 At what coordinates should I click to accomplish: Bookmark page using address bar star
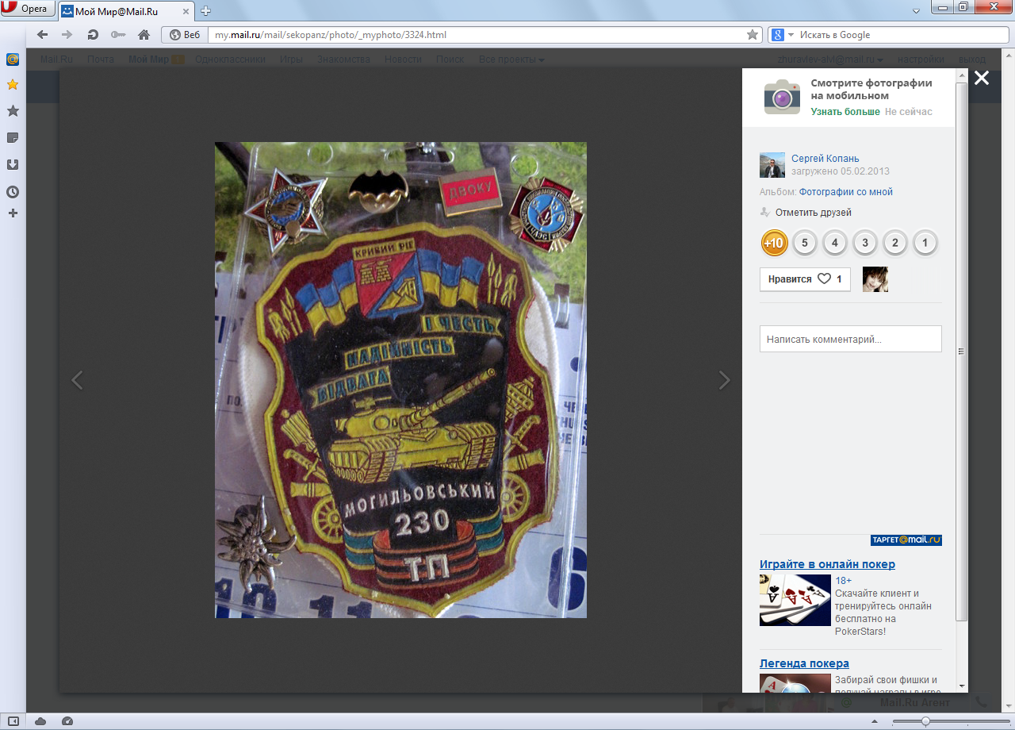tap(753, 35)
